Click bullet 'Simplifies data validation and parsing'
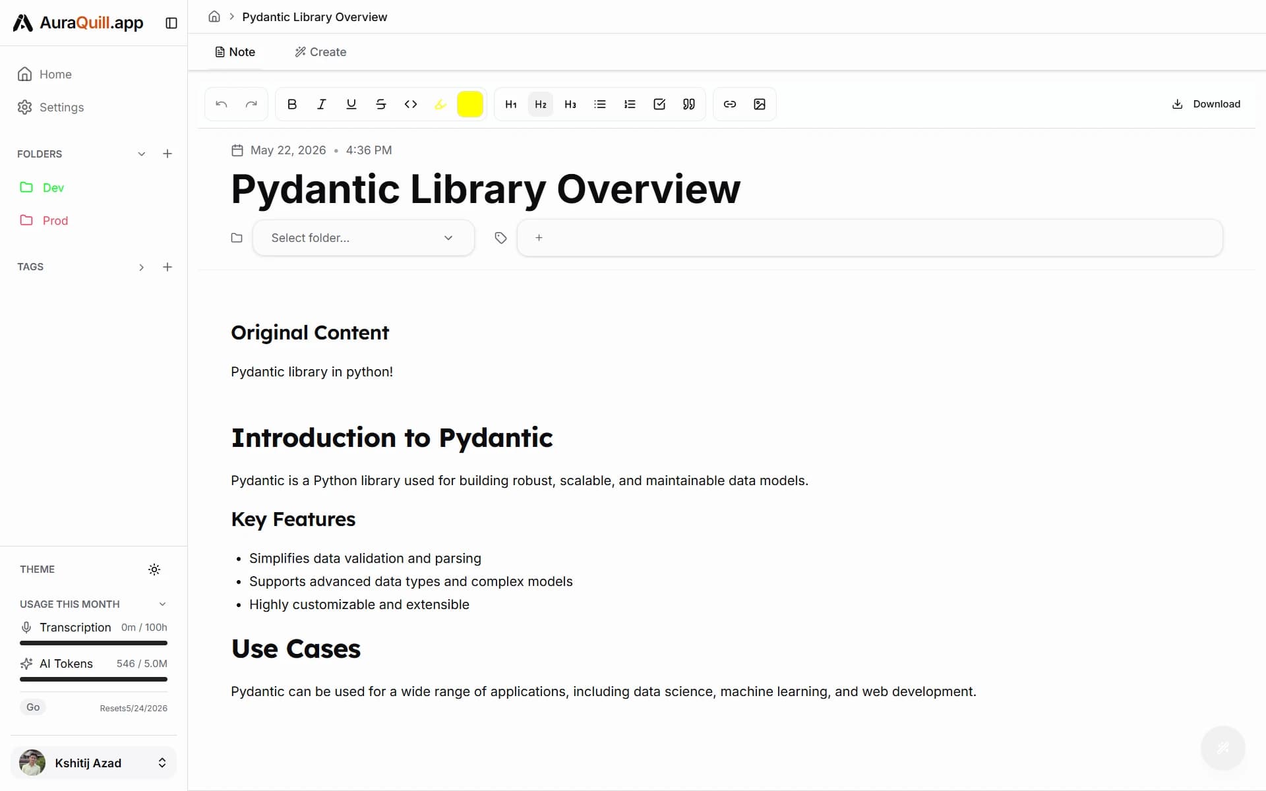The width and height of the screenshot is (1266, 791). [x=365, y=558]
